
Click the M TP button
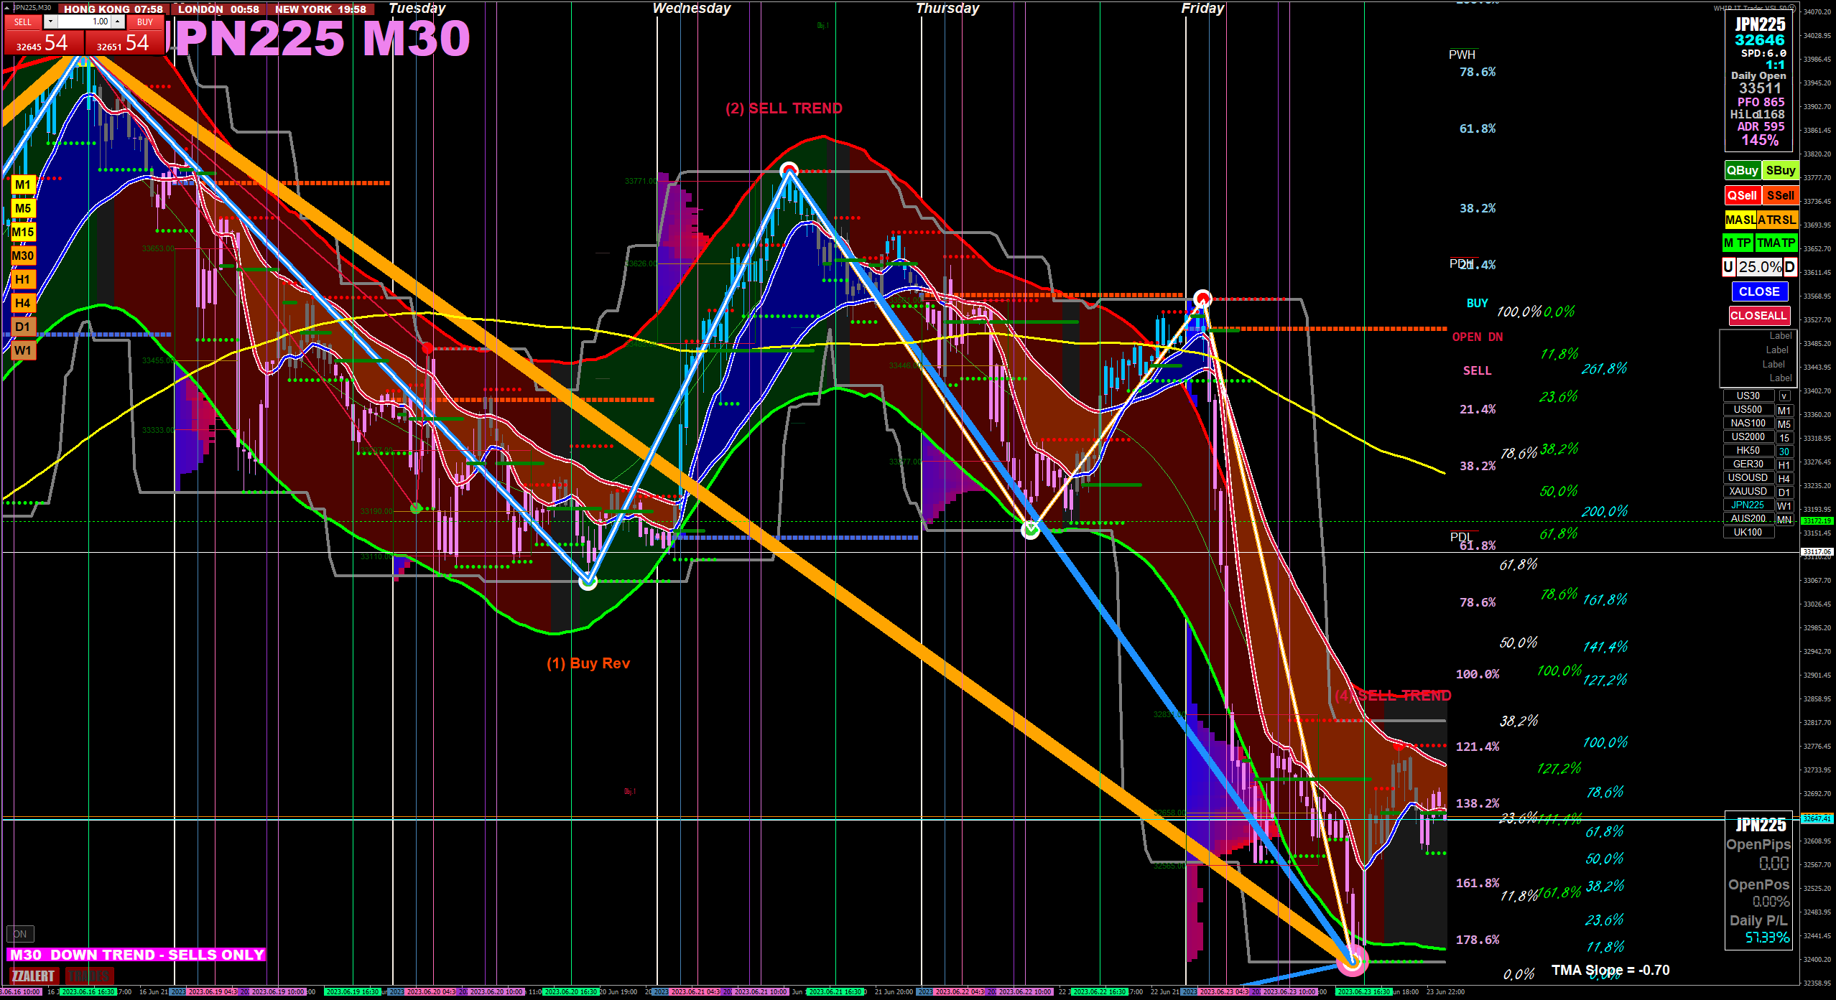pos(1737,243)
